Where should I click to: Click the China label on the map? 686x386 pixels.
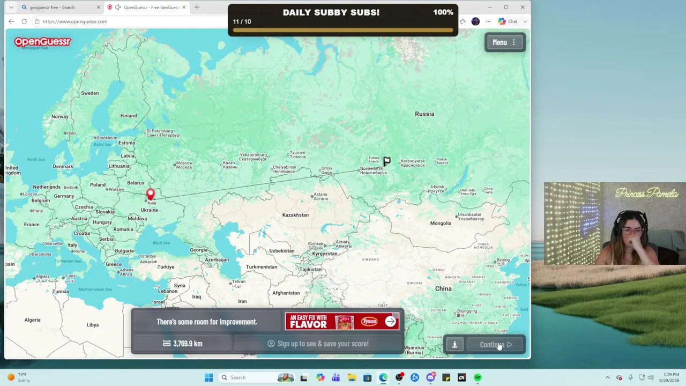pos(443,288)
